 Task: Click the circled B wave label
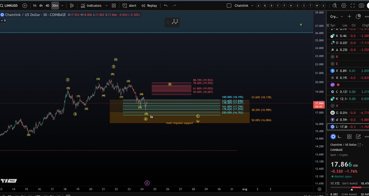[x=170, y=84]
